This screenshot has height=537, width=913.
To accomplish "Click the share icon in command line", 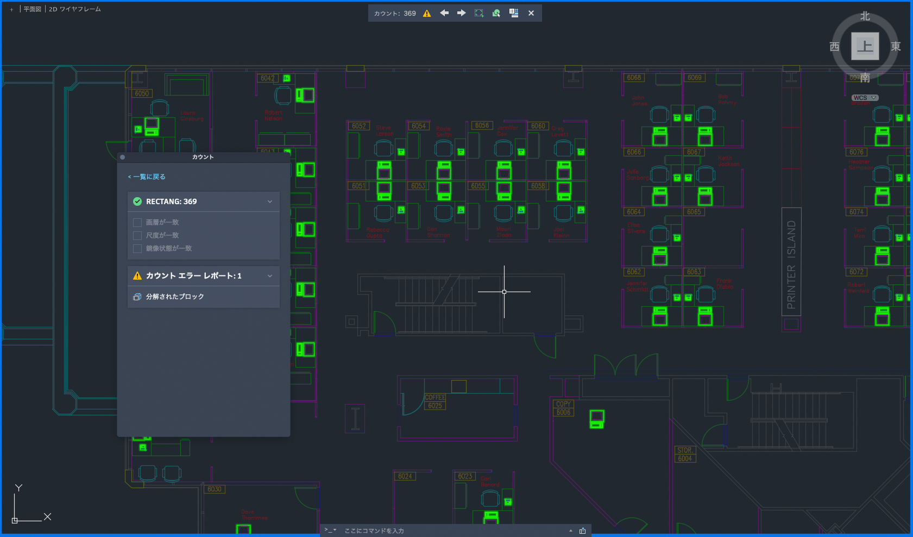I will (582, 530).
